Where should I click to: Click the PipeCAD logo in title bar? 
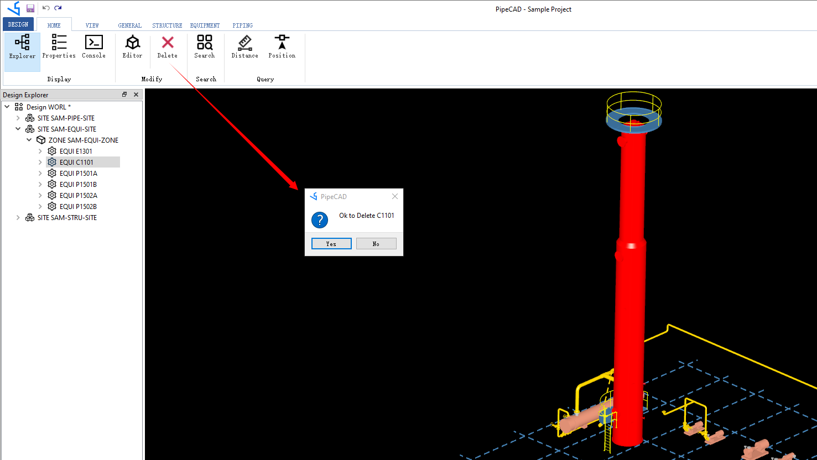coord(13,8)
